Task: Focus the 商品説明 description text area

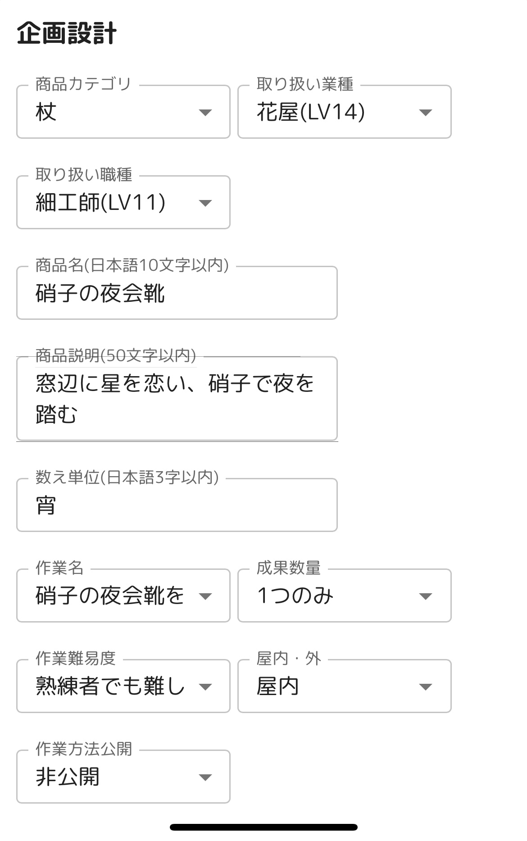Action: pyautogui.click(x=177, y=399)
